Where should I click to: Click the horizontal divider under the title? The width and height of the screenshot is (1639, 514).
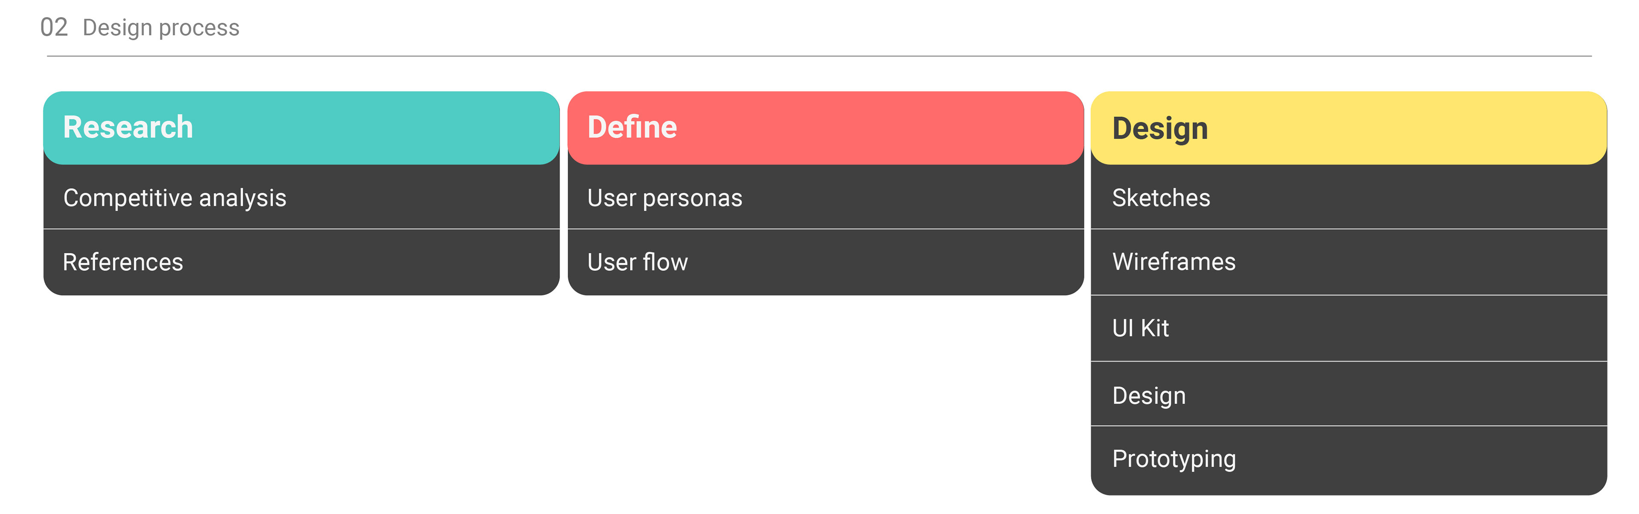point(819,56)
